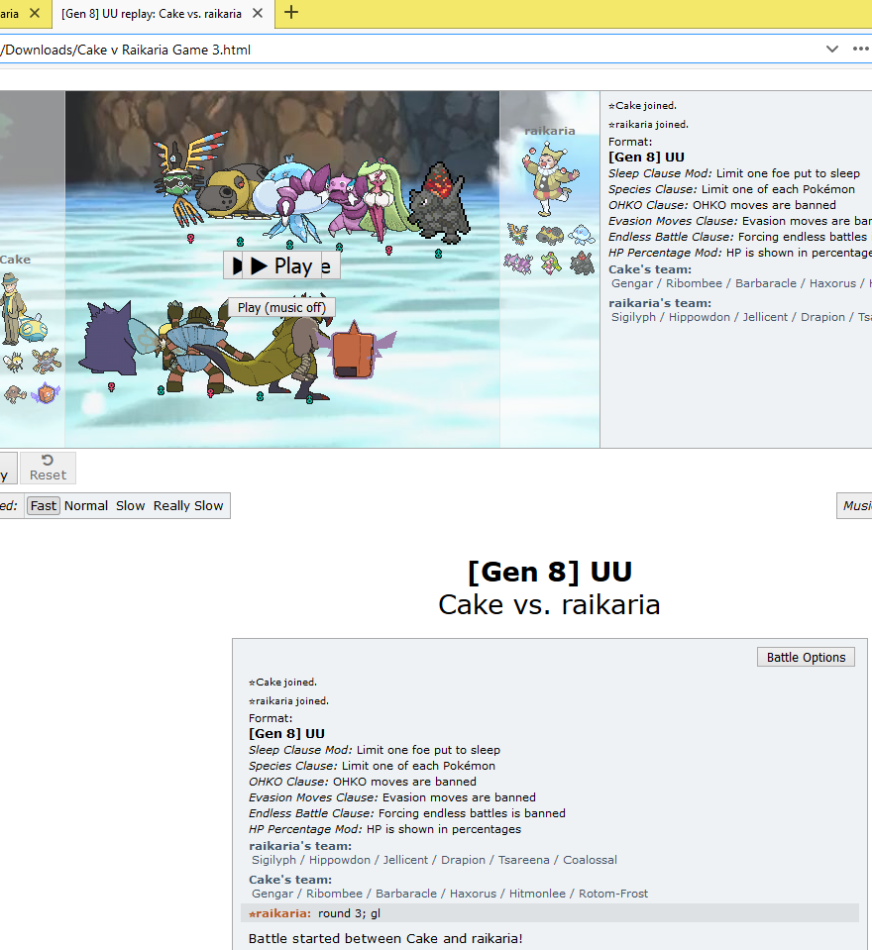Screen dimensions: 872x950
Task: Set replay speed to Fast
Action: [43, 506]
